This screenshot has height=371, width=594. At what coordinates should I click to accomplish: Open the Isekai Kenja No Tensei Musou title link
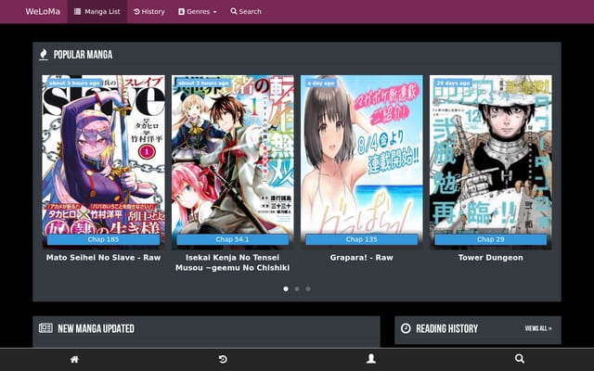(233, 262)
